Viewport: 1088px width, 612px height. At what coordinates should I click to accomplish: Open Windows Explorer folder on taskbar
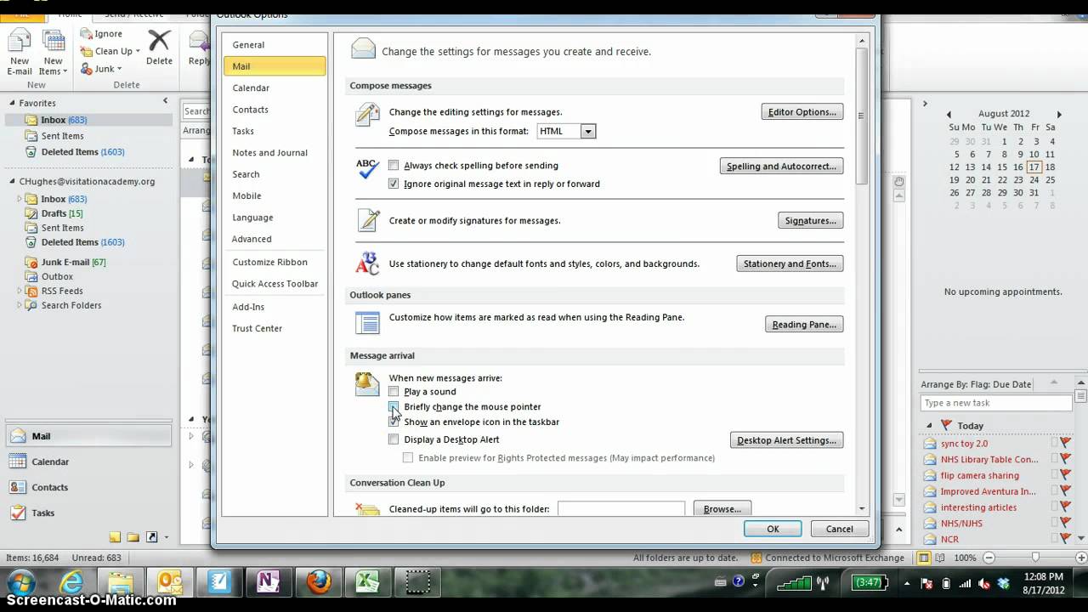(122, 583)
